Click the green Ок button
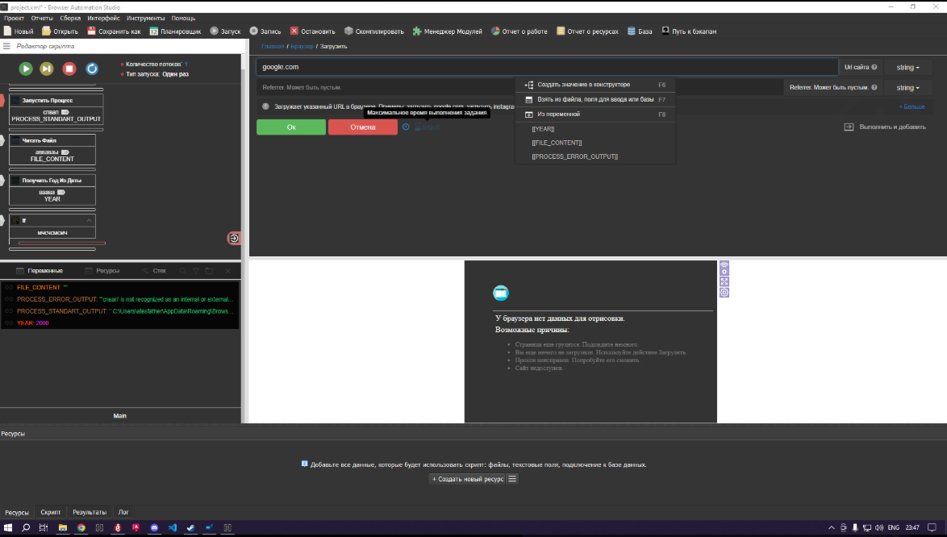Image resolution: width=947 pixels, height=537 pixels. [x=291, y=127]
